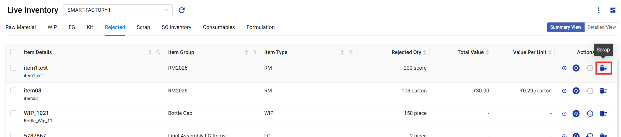This screenshot has width=621, height=137.
Task: Open the Raw Material tab
Action: pyautogui.click(x=20, y=27)
